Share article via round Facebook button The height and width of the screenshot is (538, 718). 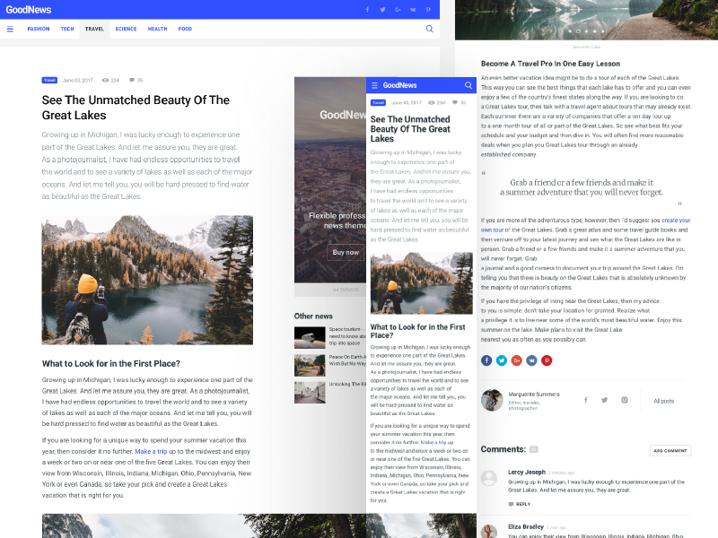tap(486, 360)
